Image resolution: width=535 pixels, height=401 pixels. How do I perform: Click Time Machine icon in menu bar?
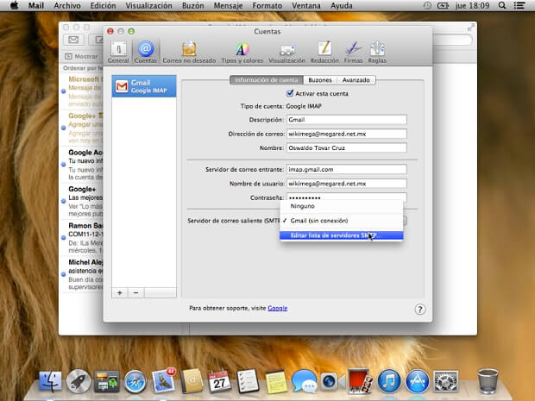click(427, 5)
